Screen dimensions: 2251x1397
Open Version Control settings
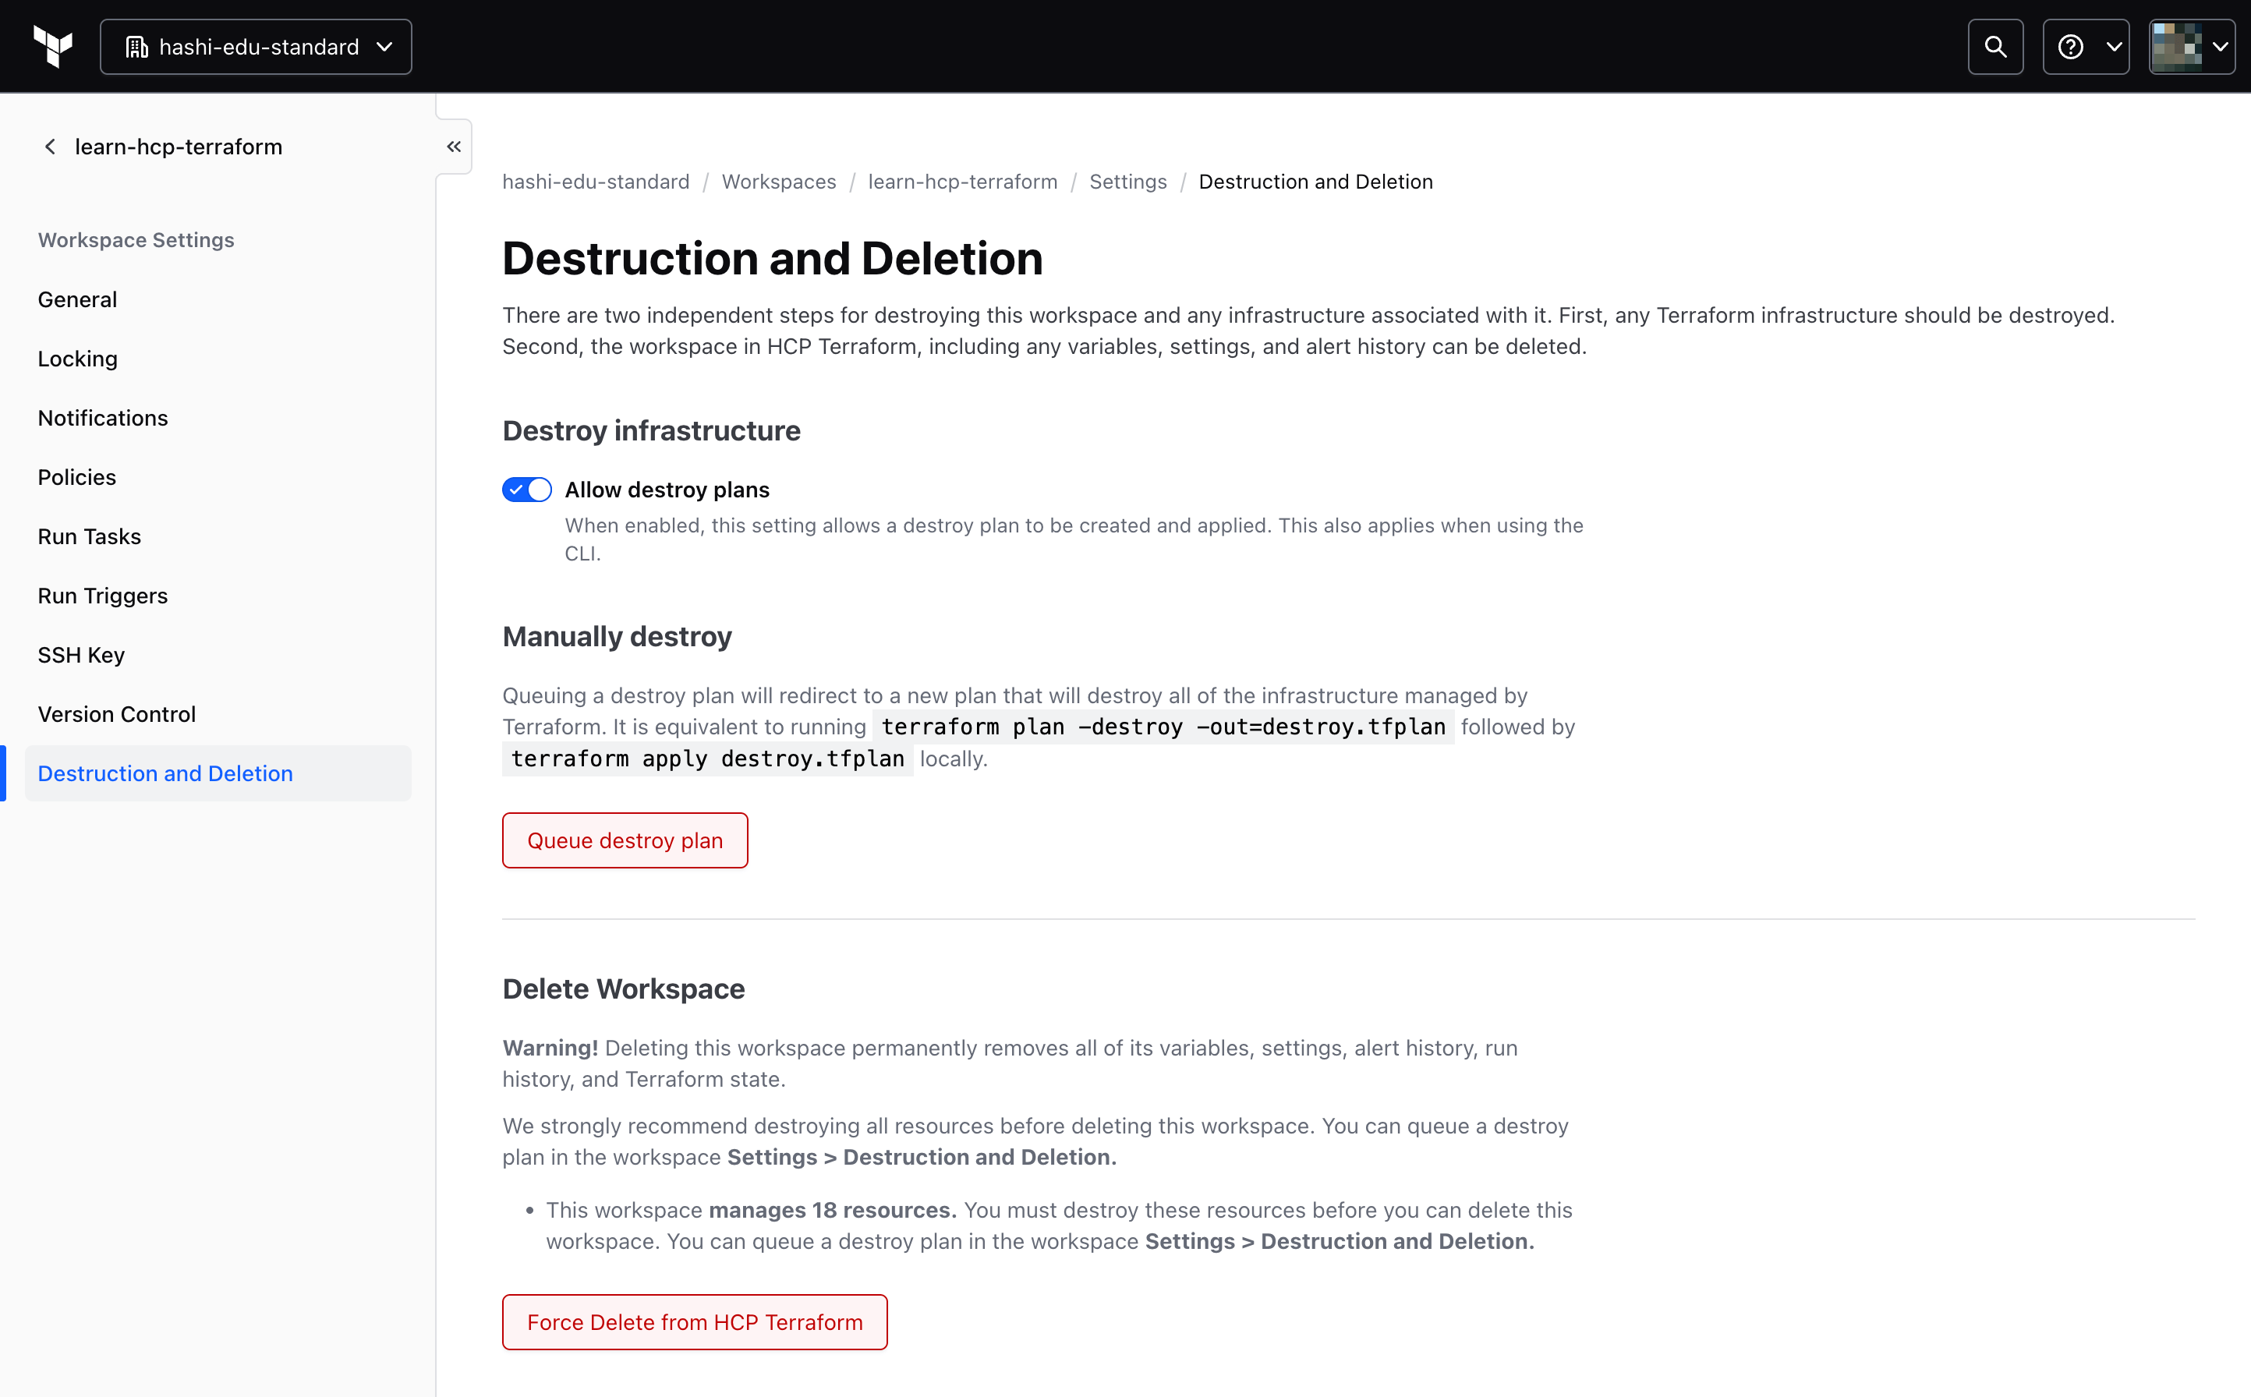click(x=116, y=713)
